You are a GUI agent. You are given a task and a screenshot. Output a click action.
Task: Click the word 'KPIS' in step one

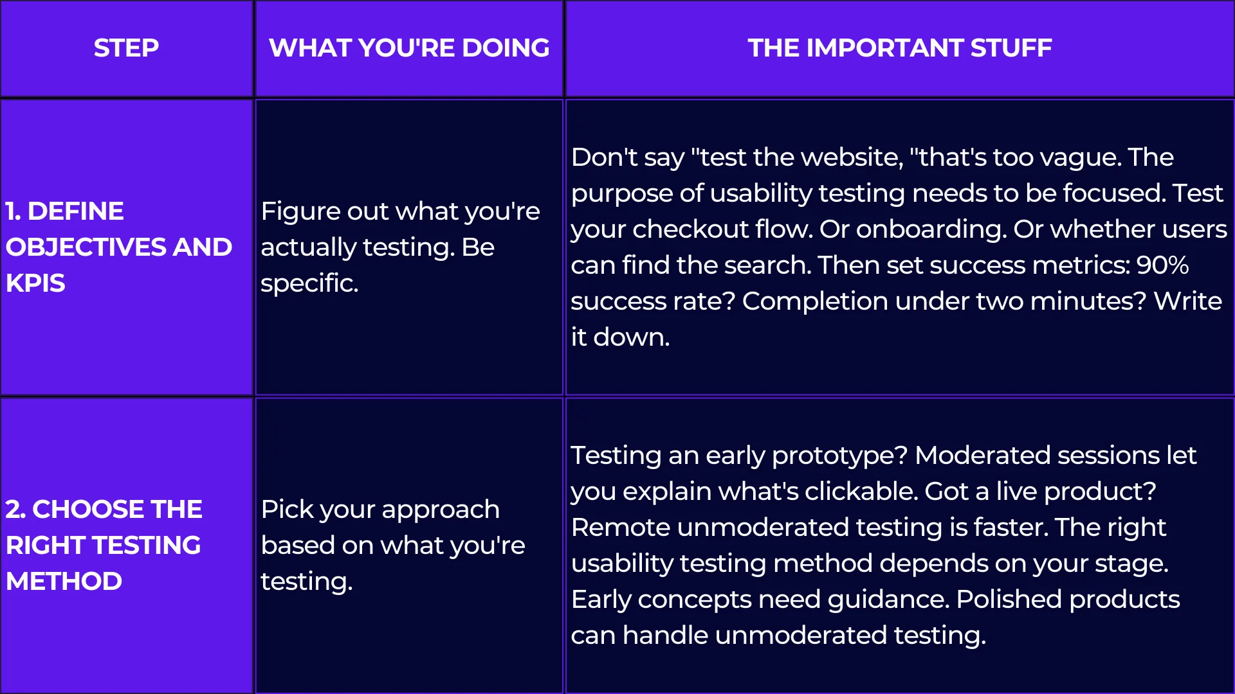pyautogui.click(x=35, y=283)
